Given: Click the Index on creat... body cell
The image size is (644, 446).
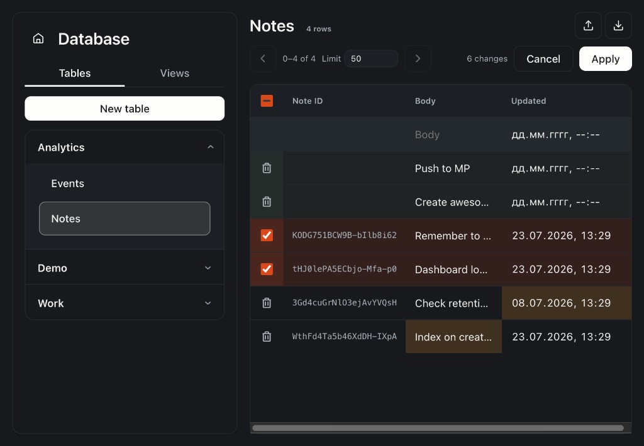Looking at the screenshot, I should pos(453,337).
